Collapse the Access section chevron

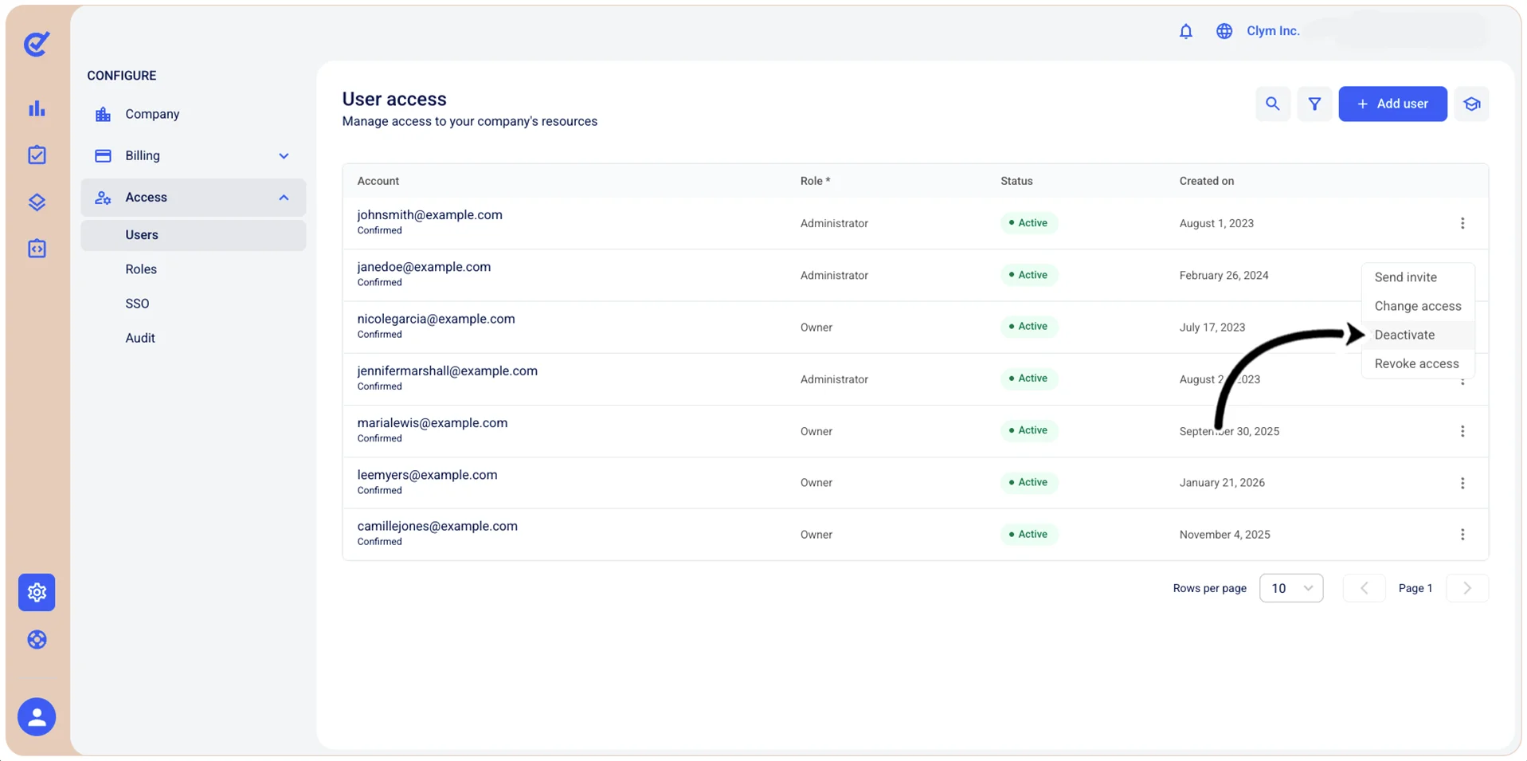(284, 198)
